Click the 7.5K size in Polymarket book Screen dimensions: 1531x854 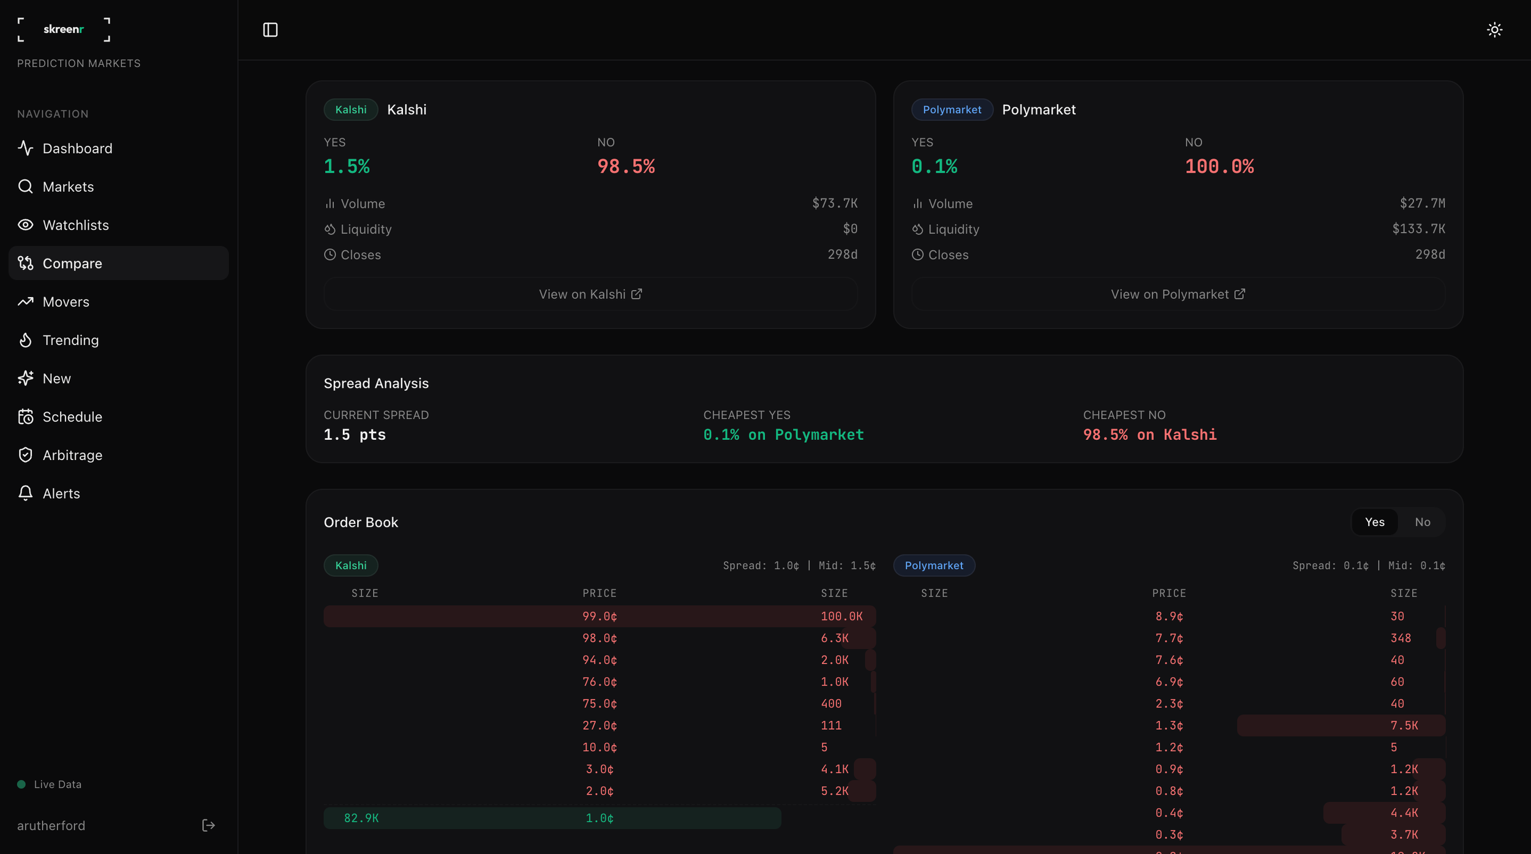pos(1404,725)
